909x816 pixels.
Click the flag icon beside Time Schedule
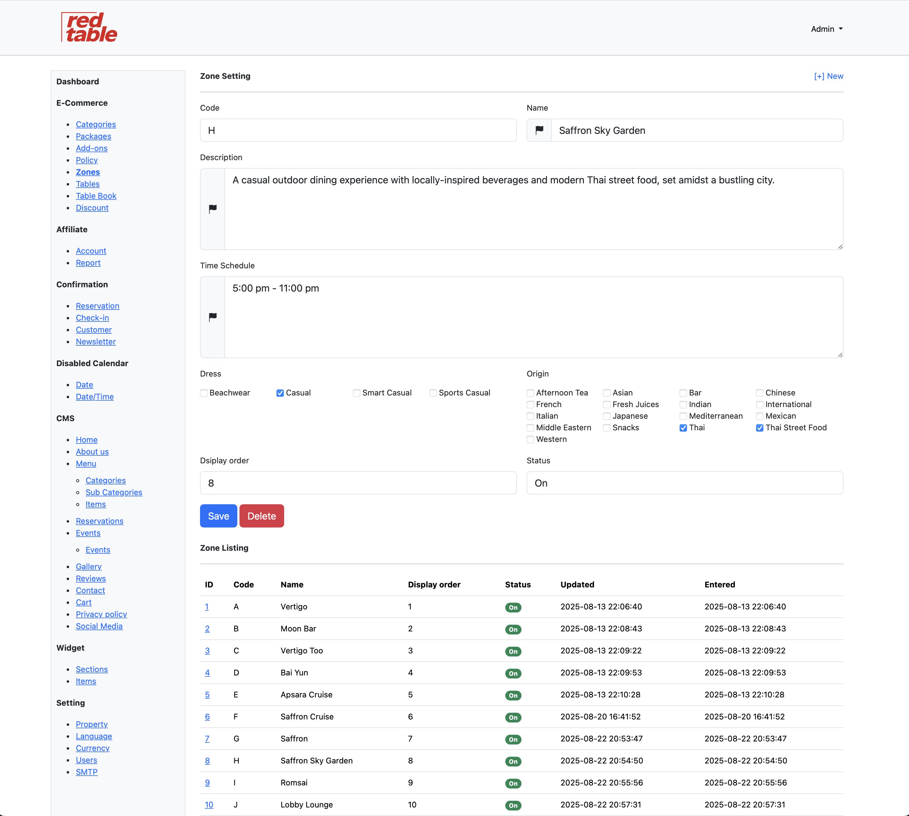[213, 317]
